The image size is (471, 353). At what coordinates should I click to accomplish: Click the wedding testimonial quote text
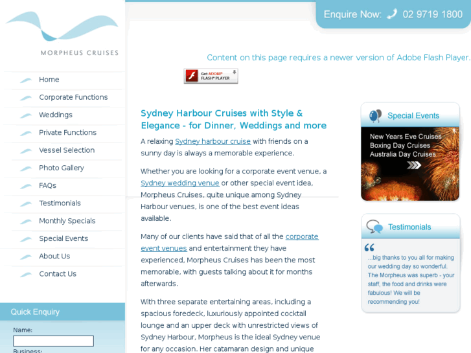tap(411, 280)
